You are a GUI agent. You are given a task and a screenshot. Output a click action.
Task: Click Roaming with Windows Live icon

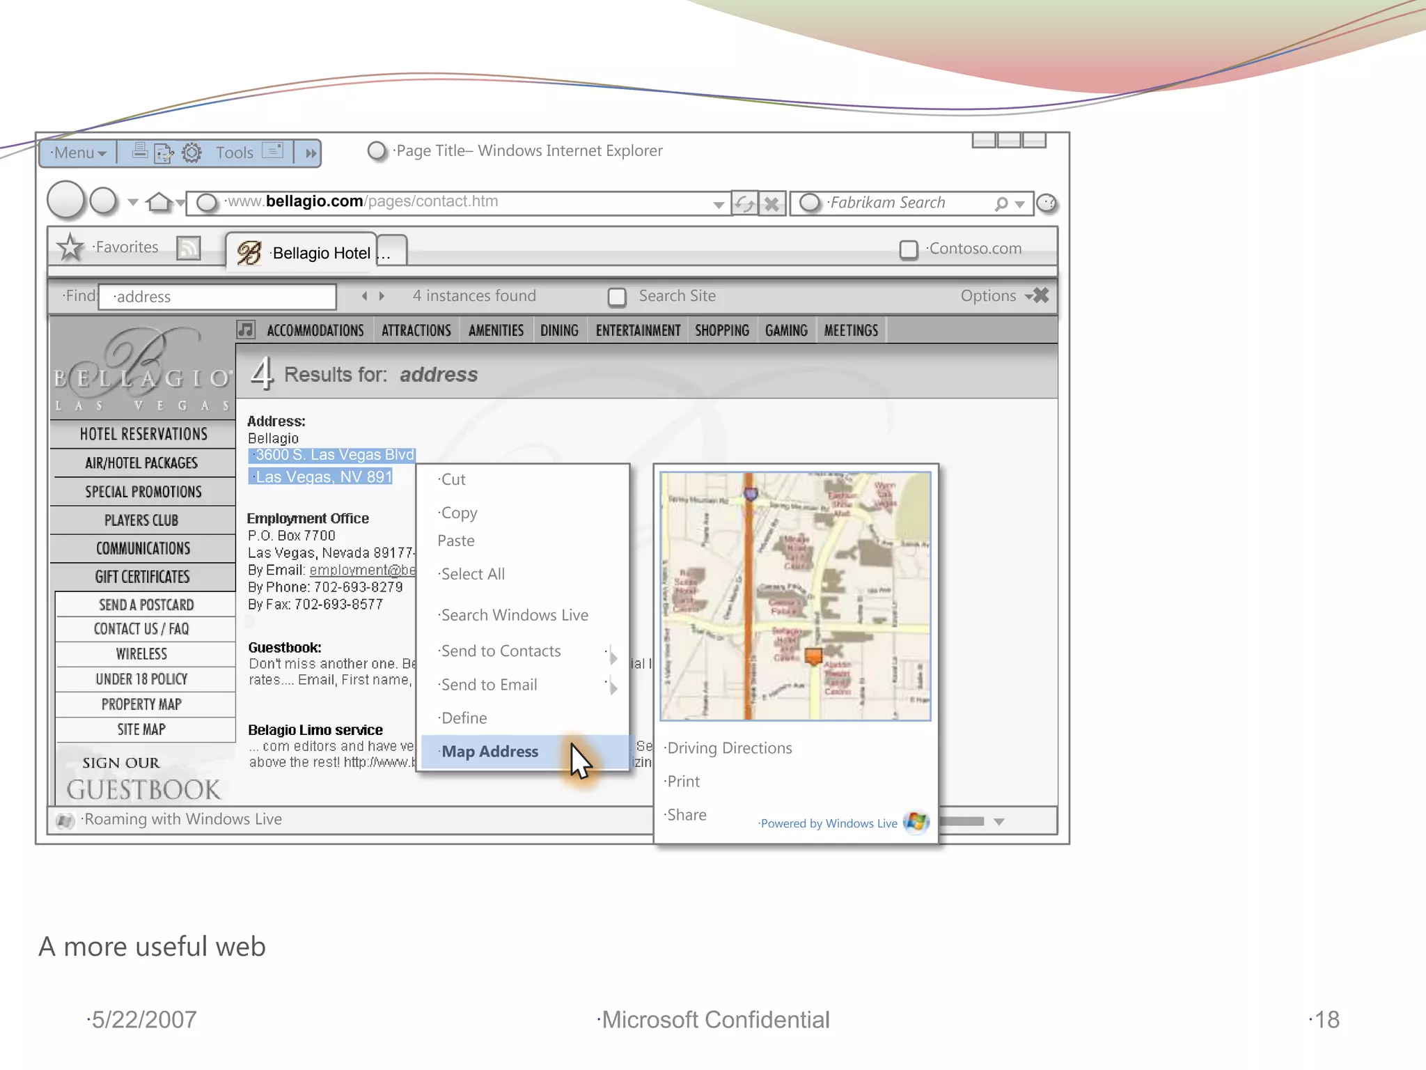(x=65, y=821)
